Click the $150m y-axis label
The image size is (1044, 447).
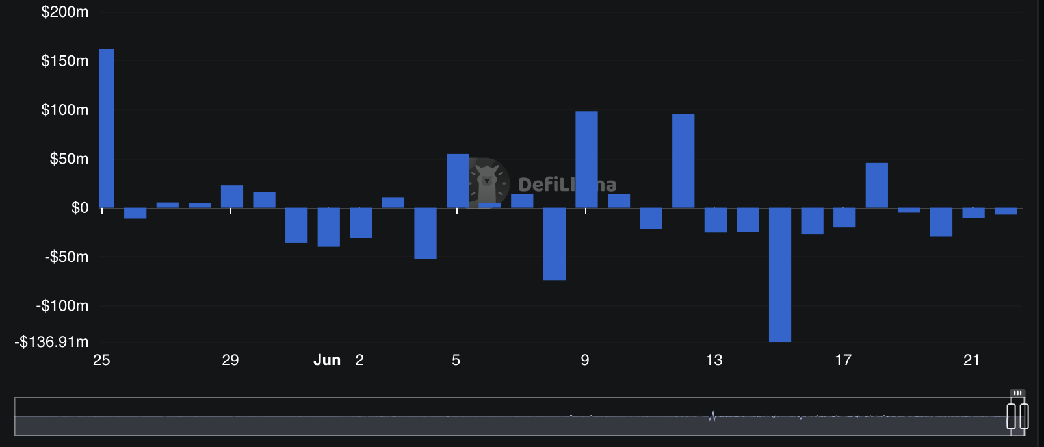click(65, 61)
